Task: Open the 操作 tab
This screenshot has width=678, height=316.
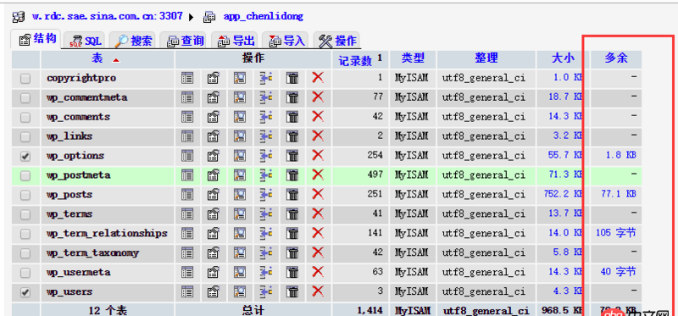Action: pos(337,41)
